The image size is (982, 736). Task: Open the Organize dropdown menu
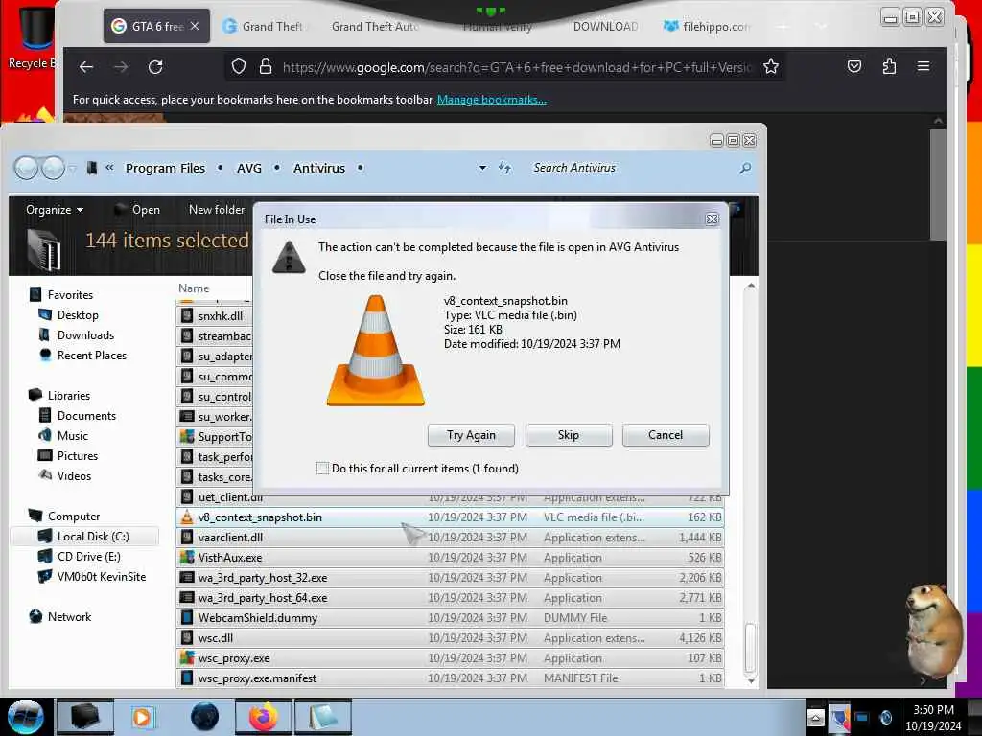[55, 210]
